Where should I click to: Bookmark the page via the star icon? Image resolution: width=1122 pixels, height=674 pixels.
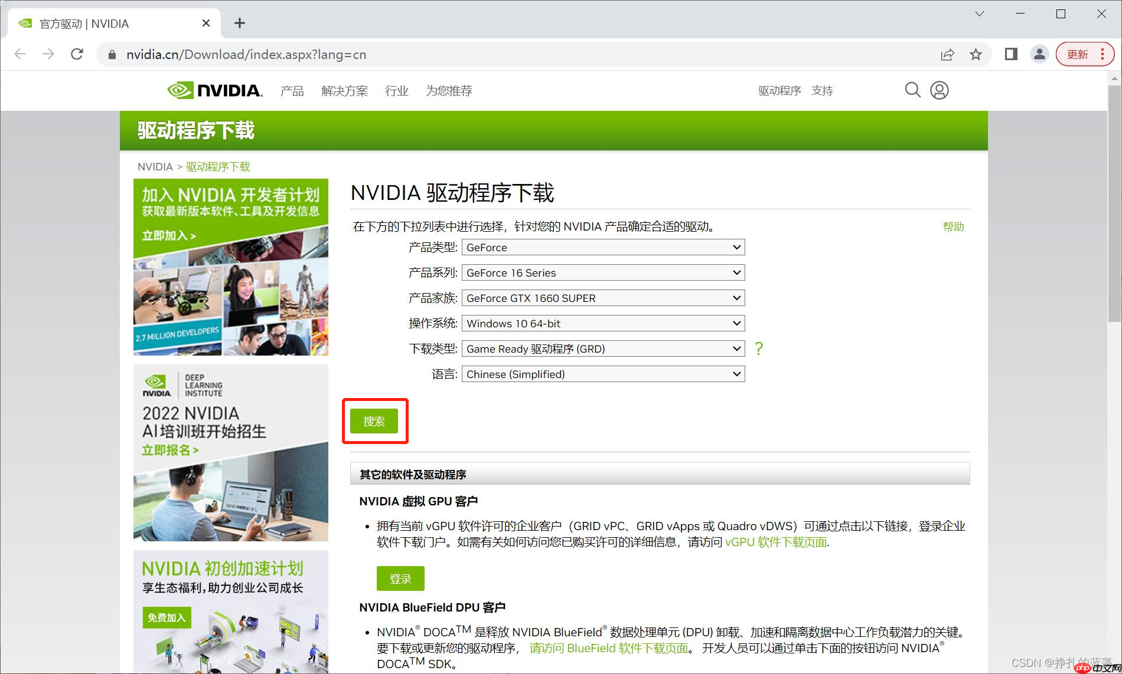(x=976, y=54)
